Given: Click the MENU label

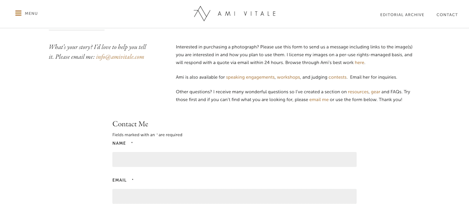Looking at the screenshot, I should coord(31,14).
